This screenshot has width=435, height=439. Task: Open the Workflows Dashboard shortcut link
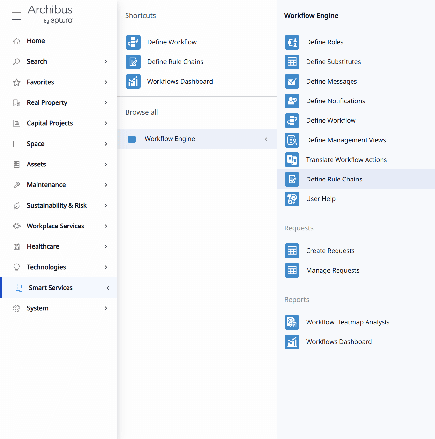(x=180, y=81)
